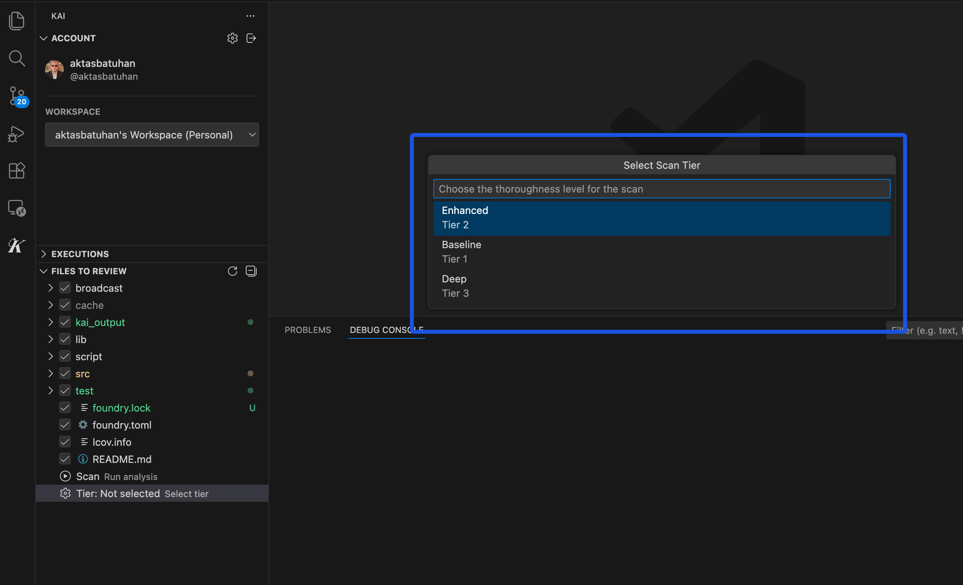This screenshot has height=585, width=963.
Task: Click the sign out icon
Action: tap(251, 38)
